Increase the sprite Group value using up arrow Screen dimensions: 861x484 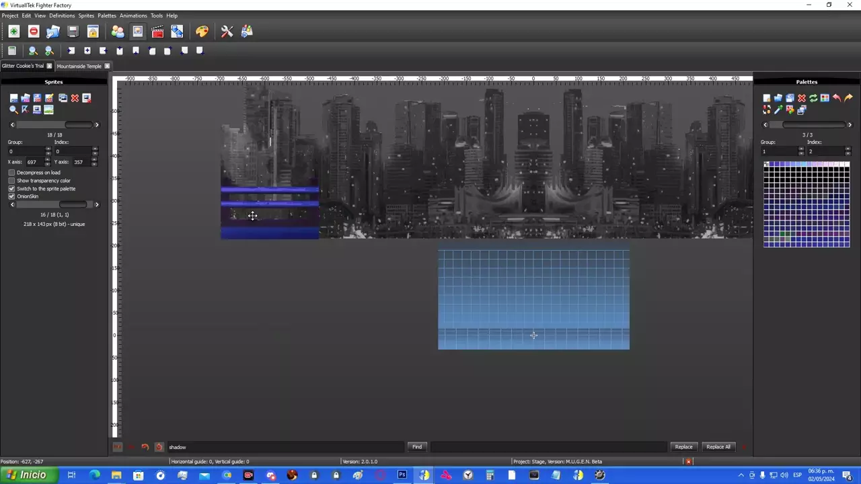48,149
